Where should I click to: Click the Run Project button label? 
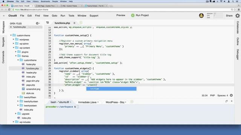(142, 15)
